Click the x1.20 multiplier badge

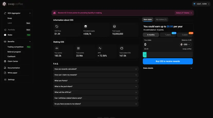tap(191, 33)
